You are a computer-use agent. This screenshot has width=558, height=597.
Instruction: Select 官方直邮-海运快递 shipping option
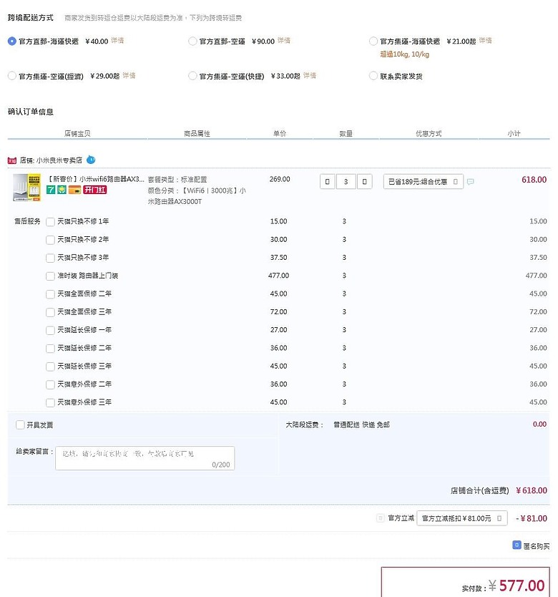tap(11, 41)
